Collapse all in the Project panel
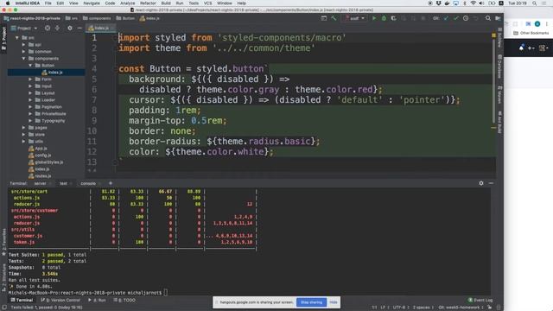The width and height of the screenshot is (553, 311). click(x=57, y=28)
